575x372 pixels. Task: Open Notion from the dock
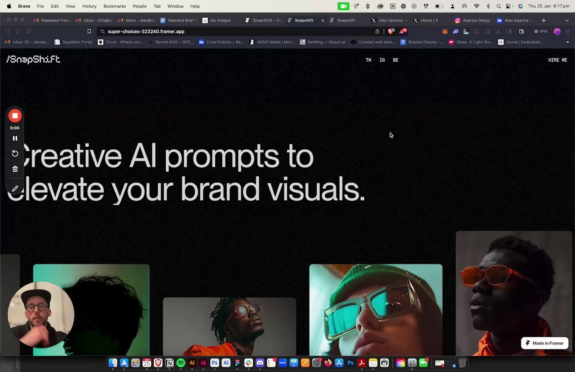tap(169, 363)
